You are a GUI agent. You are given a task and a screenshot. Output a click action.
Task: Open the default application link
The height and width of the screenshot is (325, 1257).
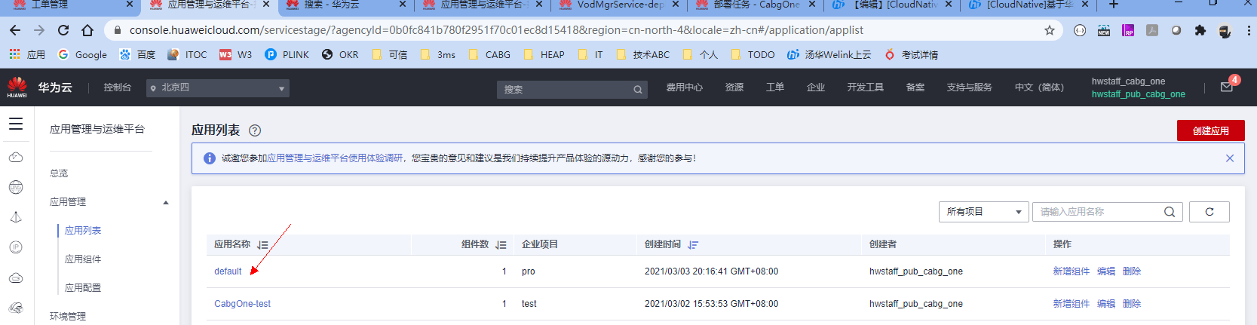[x=228, y=271]
